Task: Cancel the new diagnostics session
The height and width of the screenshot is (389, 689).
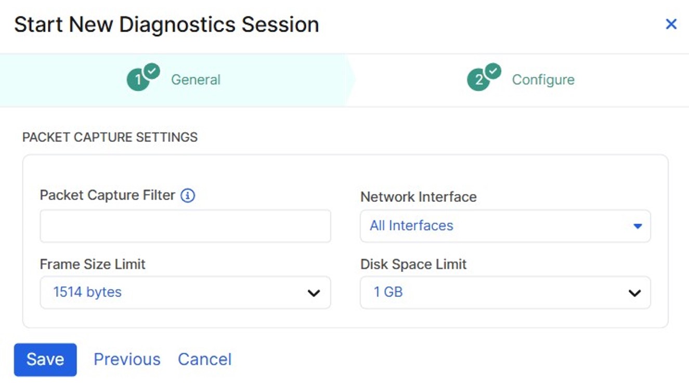Action: point(204,359)
